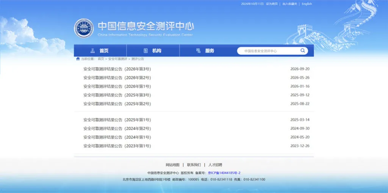Open 联系我们 footer link
The width and height of the screenshot is (388, 193).
pyautogui.click(x=194, y=165)
